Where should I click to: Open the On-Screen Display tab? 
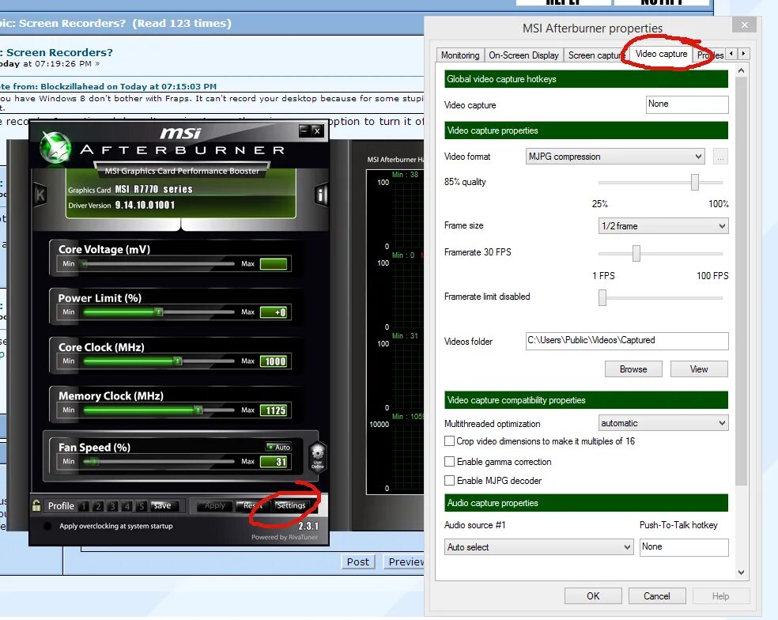tap(523, 55)
